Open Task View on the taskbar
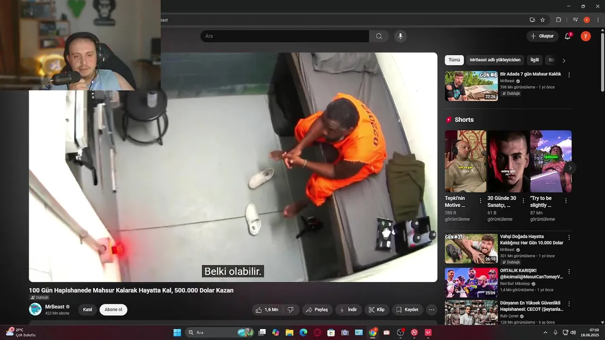This screenshot has height=340, width=605. [262, 332]
